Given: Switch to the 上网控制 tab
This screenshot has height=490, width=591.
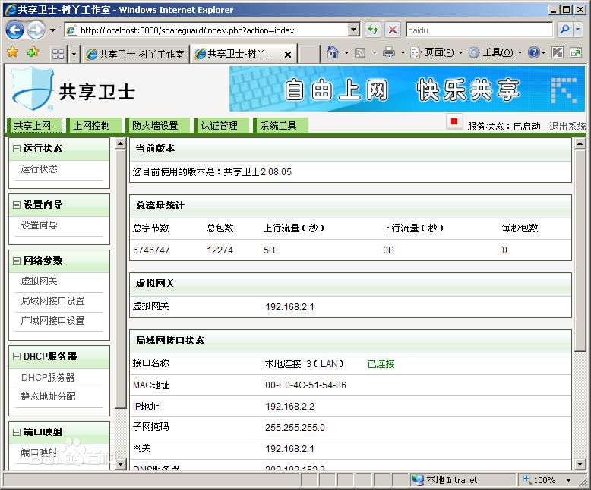Looking at the screenshot, I should coord(91,126).
